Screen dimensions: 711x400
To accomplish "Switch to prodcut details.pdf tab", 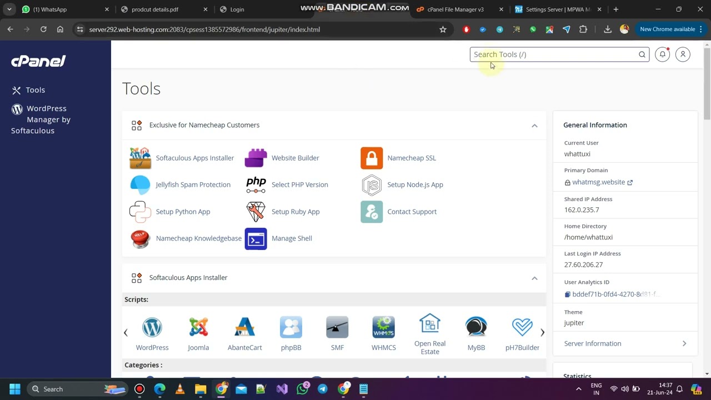I will (x=164, y=9).
